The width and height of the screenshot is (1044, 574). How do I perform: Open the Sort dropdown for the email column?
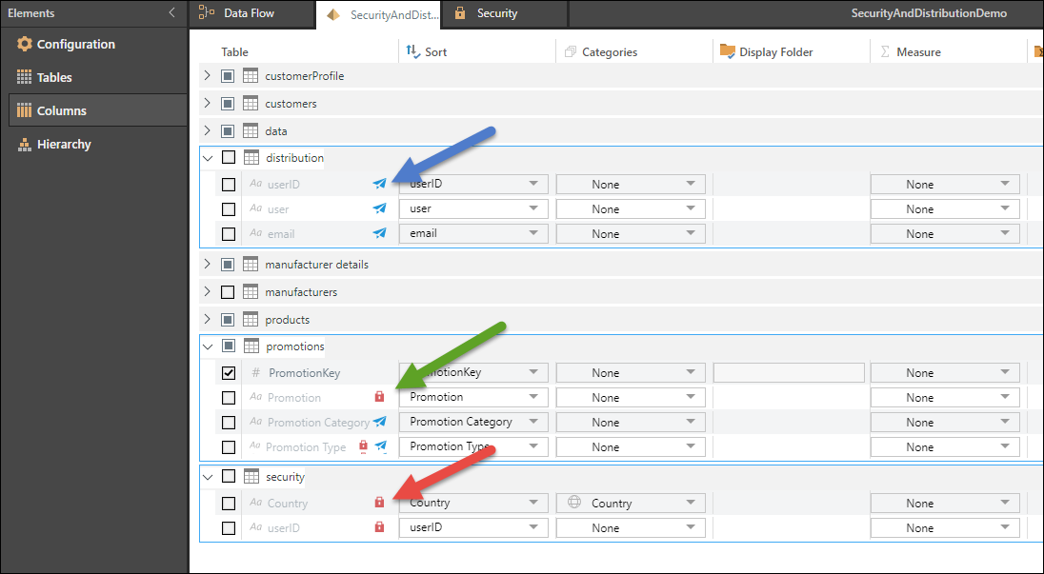(473, 233)
